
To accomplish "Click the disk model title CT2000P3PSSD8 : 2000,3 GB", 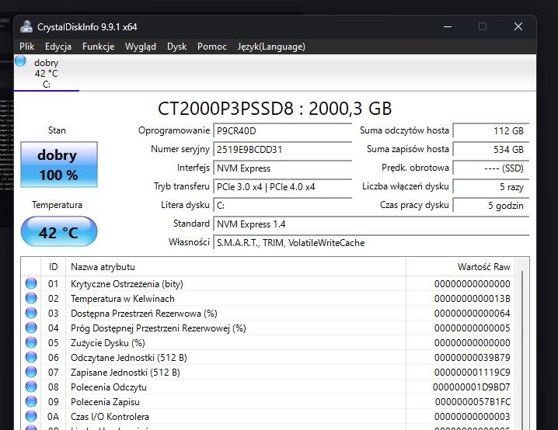I will [275, 109].
